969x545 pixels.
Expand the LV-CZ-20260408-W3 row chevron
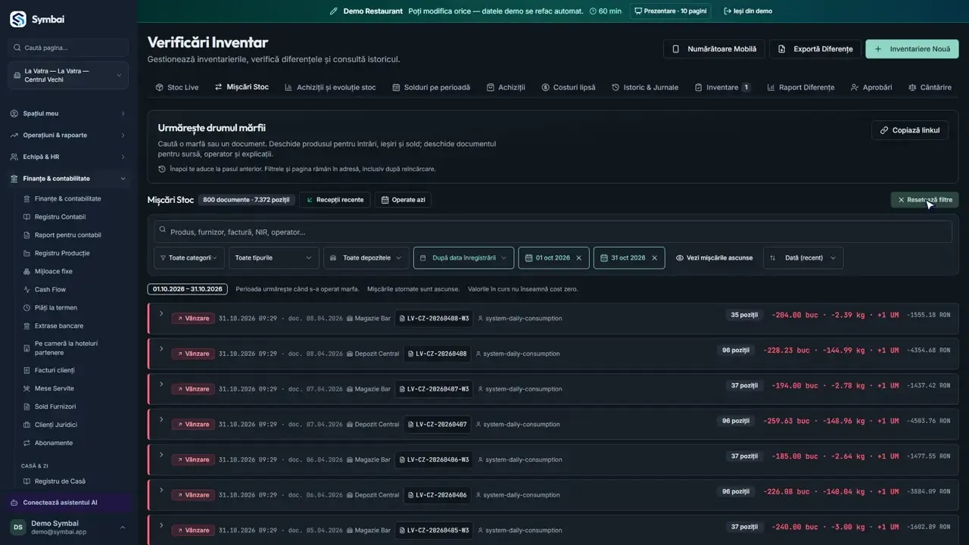point(161,313)
